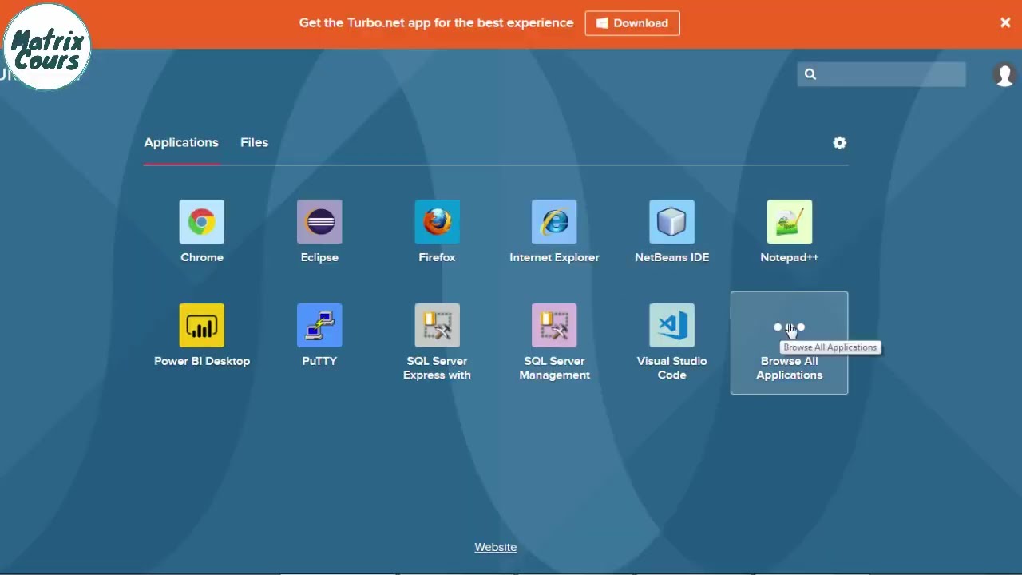Open the SQL Server Express icon
This screenshot has width=1022, height=575.
coord(437,325)
